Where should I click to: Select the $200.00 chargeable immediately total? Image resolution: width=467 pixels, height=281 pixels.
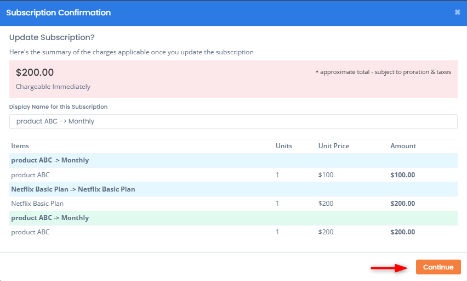[x=35, y=72]
